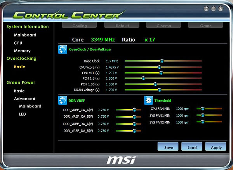The image size is (233, 170).
Task: Click the 1.4375 V CPU Vcore value
Action: pos(112,67)
